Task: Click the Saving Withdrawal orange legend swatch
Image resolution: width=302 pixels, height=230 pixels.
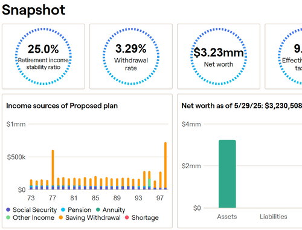Action: tap(61, 217)
